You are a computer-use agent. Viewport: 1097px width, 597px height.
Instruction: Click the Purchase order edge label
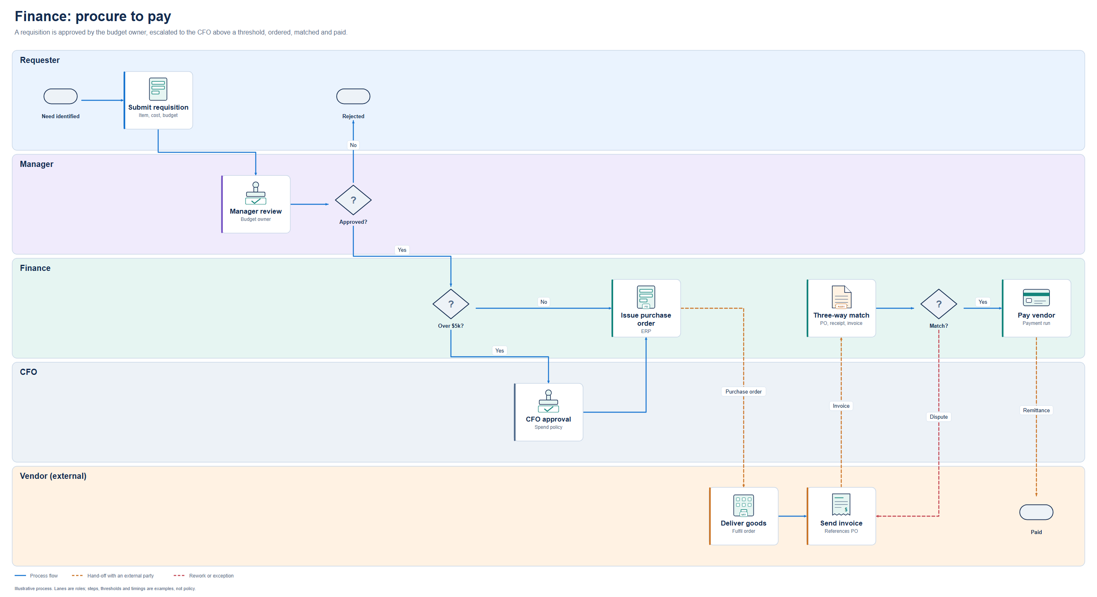(x=743, y=392)
